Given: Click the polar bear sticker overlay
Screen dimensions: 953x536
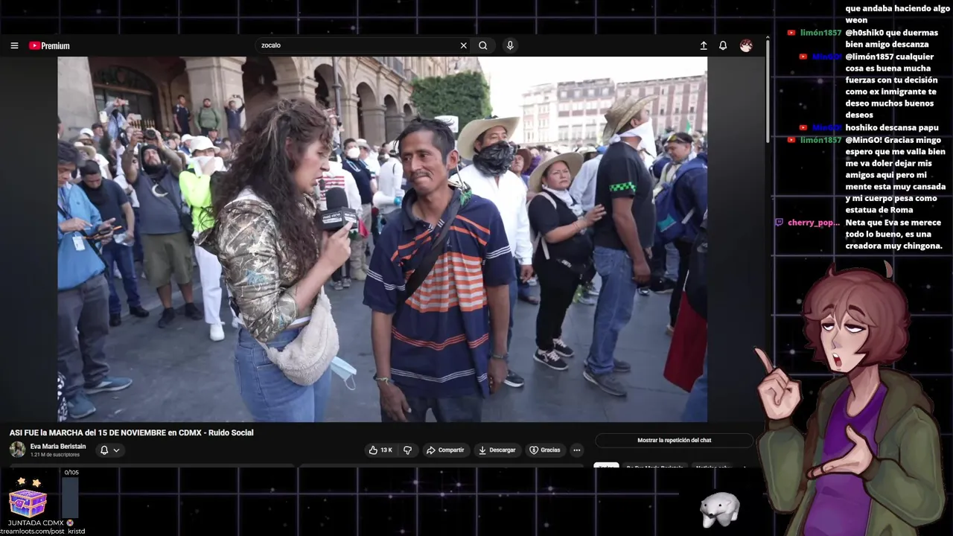Looking at the screenshot, I should 720,509.
